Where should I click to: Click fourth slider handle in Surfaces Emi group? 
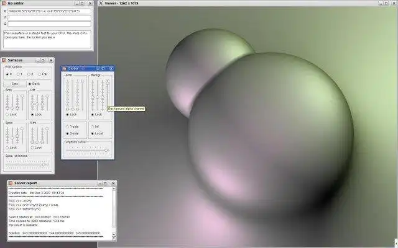coord(47,129)
